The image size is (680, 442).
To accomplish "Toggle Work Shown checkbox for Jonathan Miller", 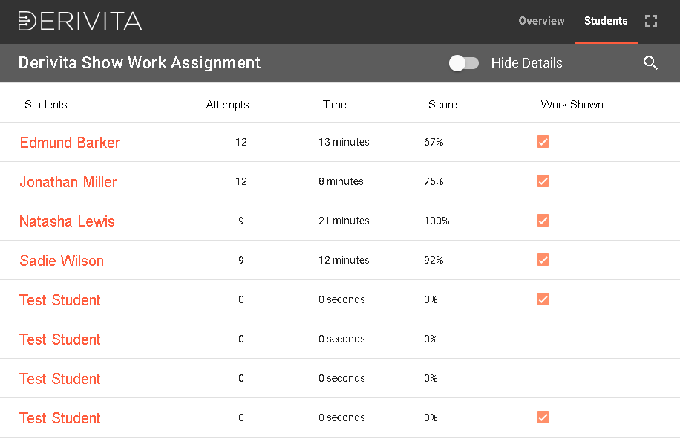I will (x=543, y=181).
